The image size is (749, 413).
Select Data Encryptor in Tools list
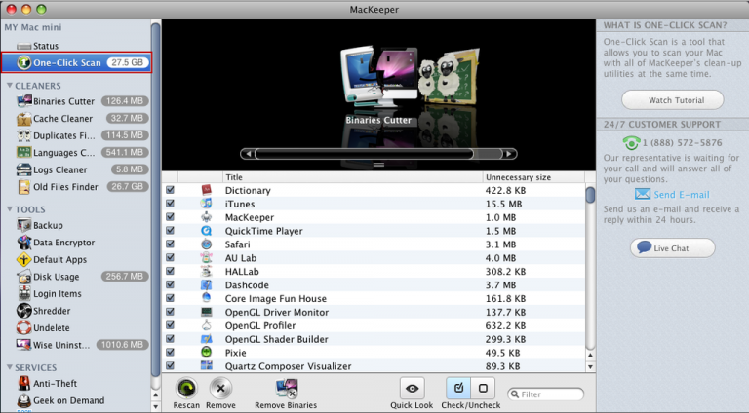pyautogui.click(x=63, y=243)
